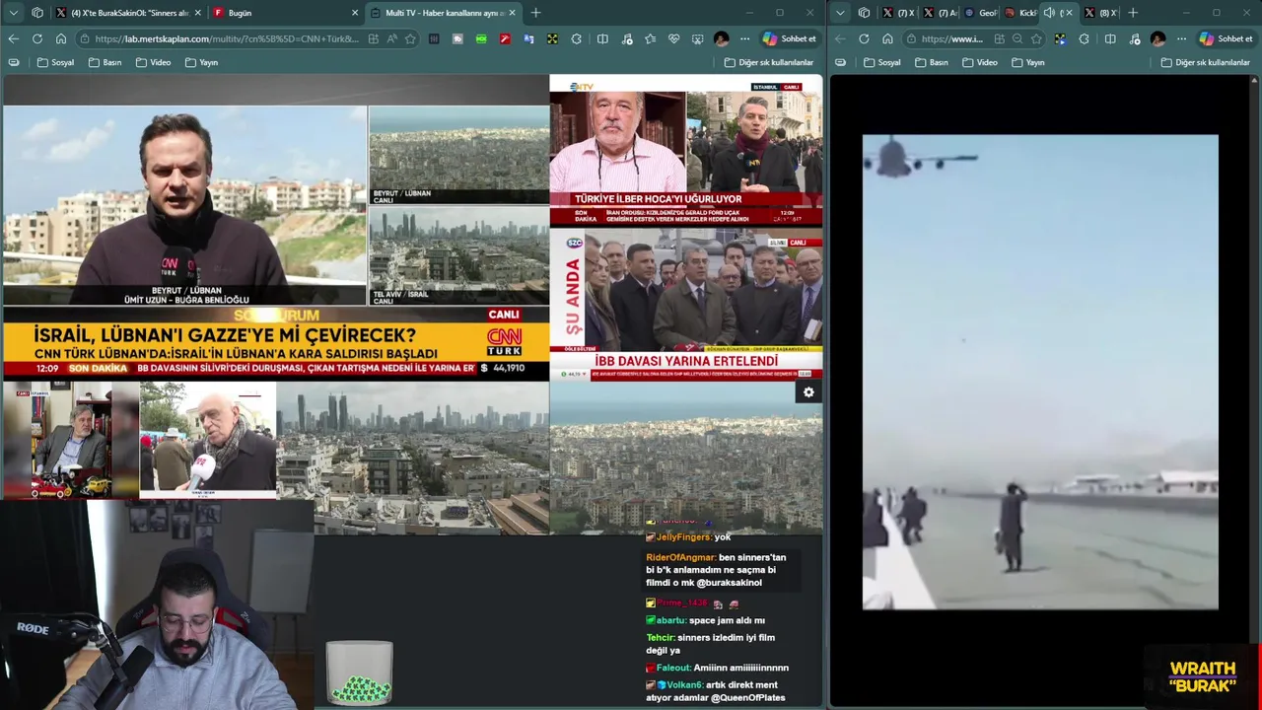Image resolution: width=1262 pixels, height=710 pixels.
Task: Go back in the left browser window
Action: 13,38
